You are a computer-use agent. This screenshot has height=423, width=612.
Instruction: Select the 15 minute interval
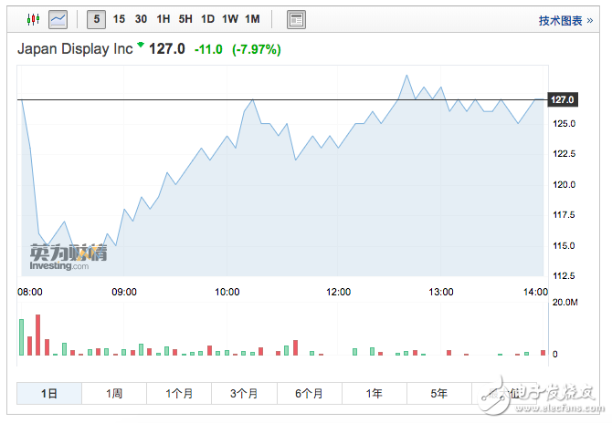point(119,19)
